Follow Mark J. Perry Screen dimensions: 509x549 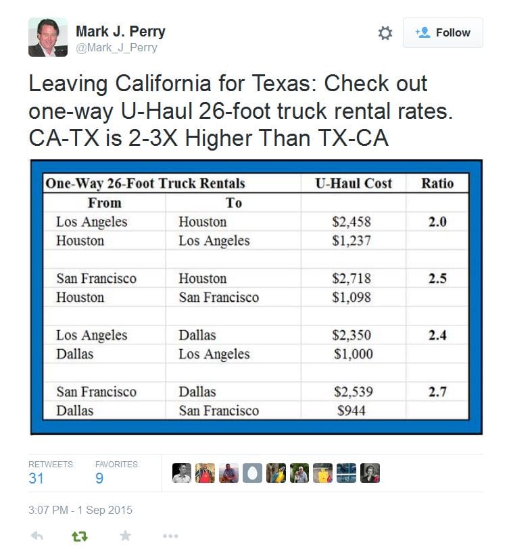[443, 32]
